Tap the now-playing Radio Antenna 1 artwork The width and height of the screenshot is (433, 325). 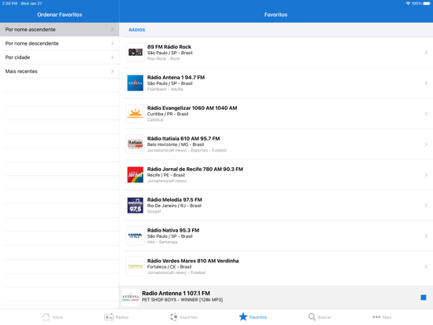(x=130, y=297)
